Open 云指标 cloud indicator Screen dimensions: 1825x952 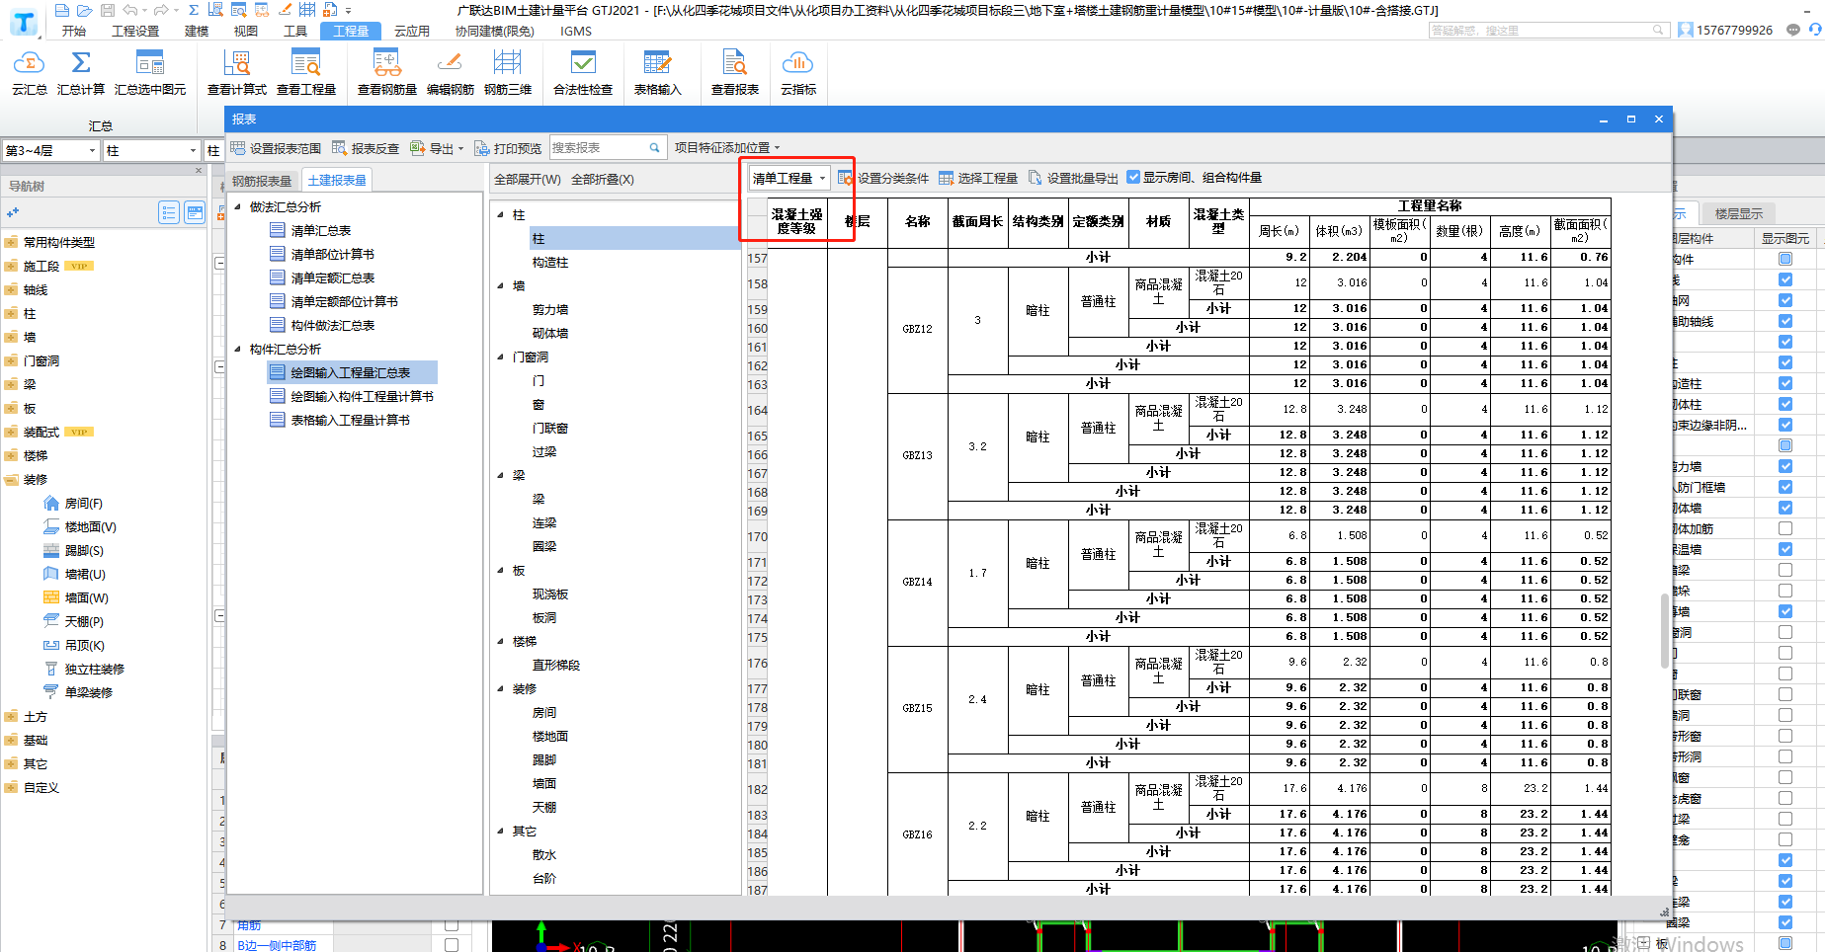(x=798, y=73)
